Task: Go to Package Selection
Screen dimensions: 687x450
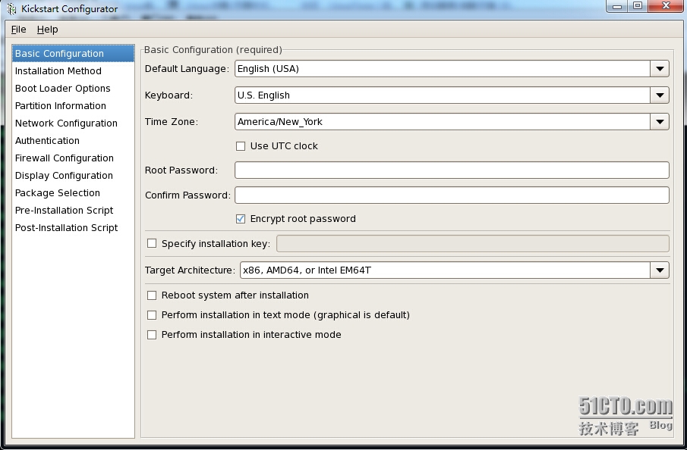Action: [x=73, y=193]
